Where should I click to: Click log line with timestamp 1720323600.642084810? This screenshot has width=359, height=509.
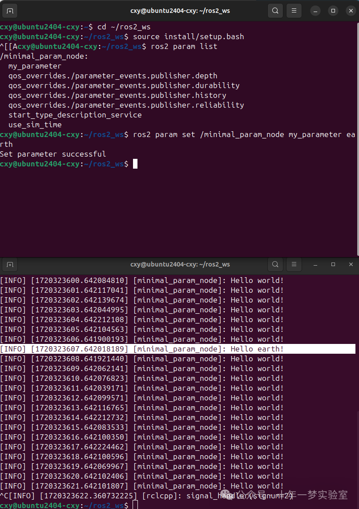click(142, 280)
